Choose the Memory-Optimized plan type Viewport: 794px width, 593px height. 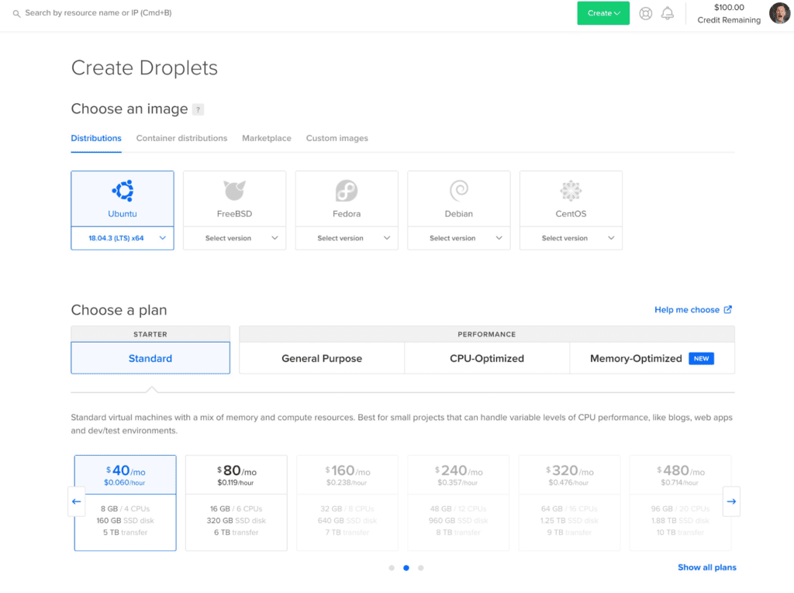pos(652,358)
